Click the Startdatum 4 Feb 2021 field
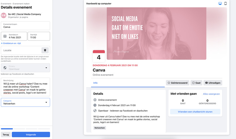Screen dimensions: 236x139 (x=14, y=36)
